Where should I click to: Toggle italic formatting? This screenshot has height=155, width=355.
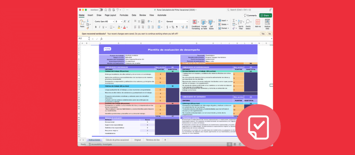(x=99, y=27)
